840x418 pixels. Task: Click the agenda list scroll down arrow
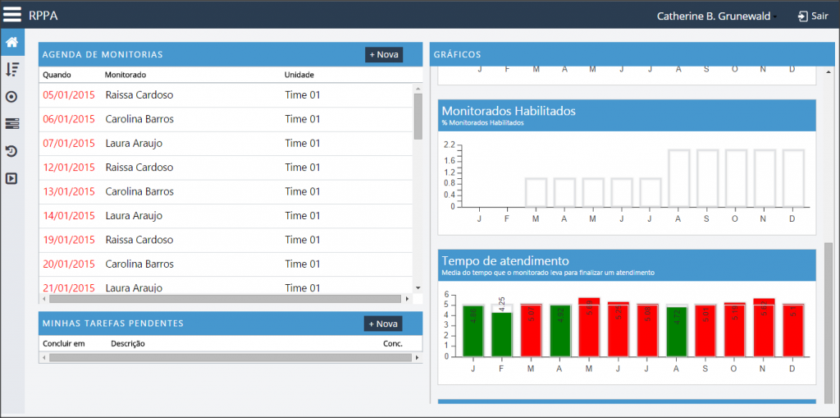(418, 288)
